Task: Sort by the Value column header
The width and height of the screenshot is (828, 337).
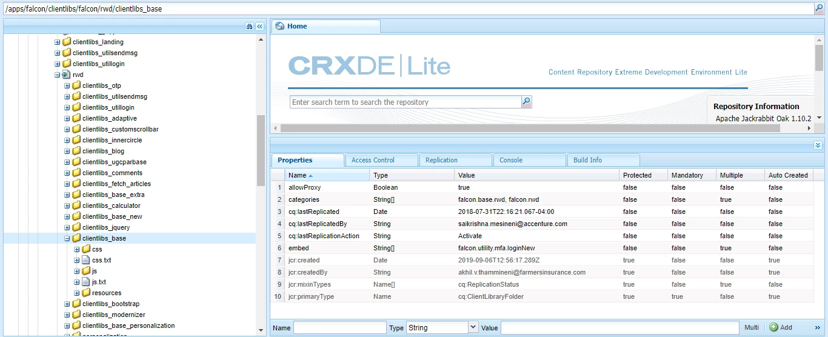Action: 537,175
